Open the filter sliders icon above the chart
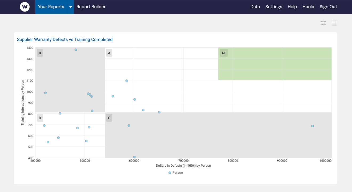Screen dimensions: 352x192 tap(323, 23)
